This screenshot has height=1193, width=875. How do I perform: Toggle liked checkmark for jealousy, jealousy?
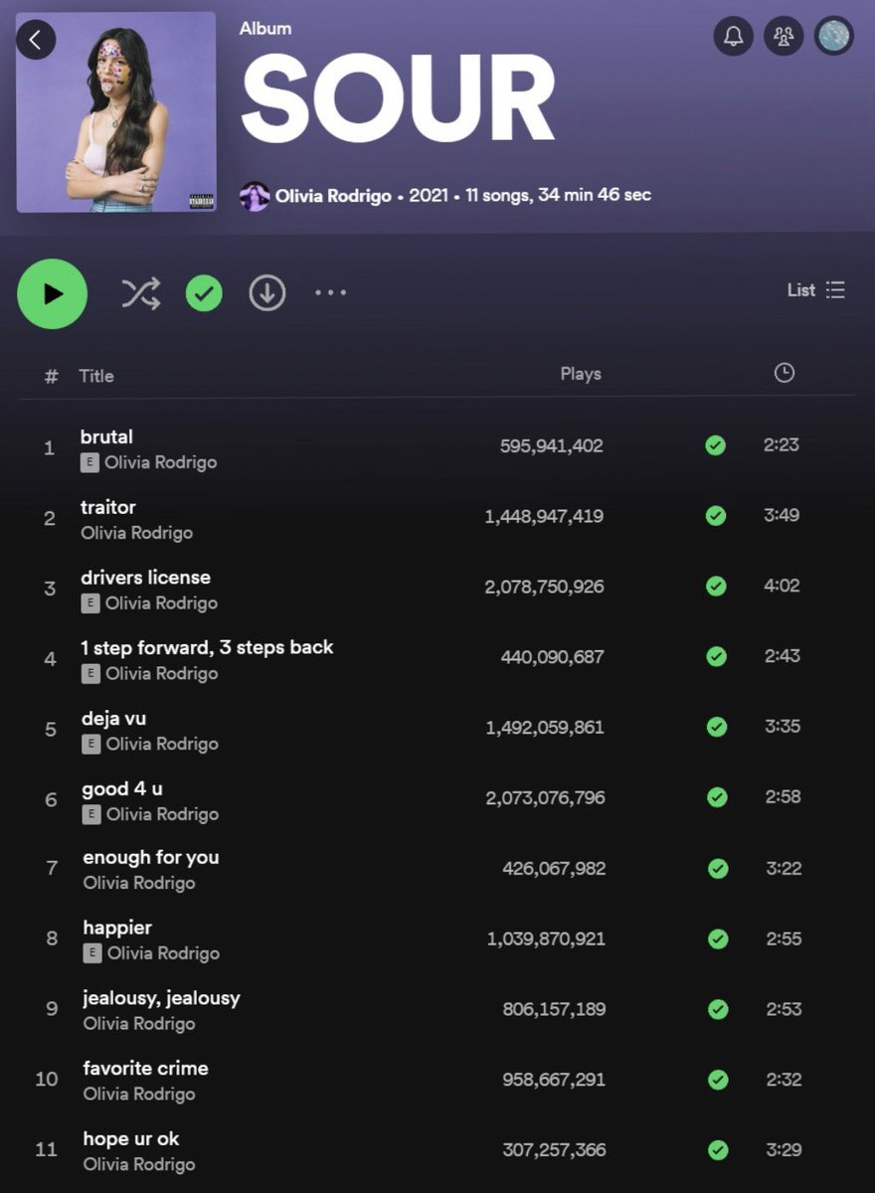(717, 1009)
